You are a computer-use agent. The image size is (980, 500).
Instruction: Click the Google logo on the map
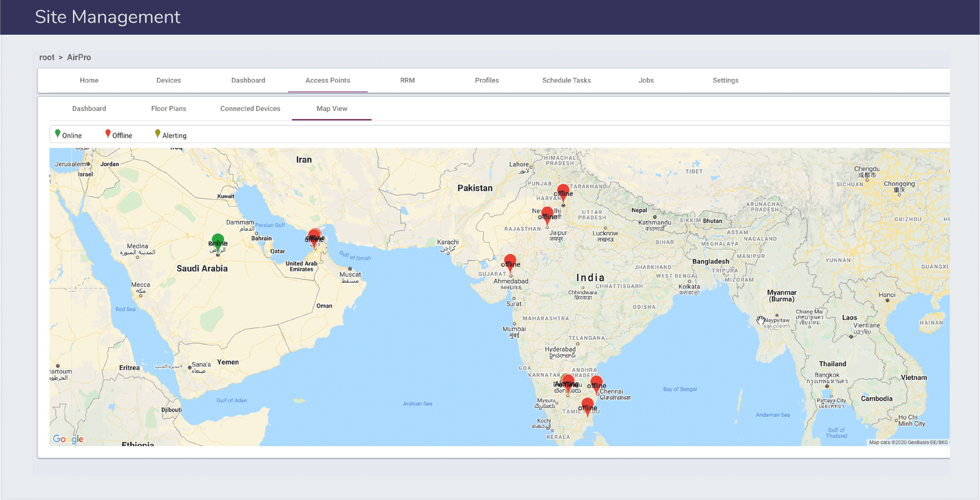[68, 439]
